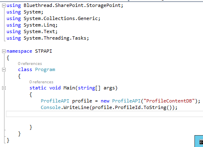
Task: Click the 'namespace' keyword
Action: [x=19, y=51]
